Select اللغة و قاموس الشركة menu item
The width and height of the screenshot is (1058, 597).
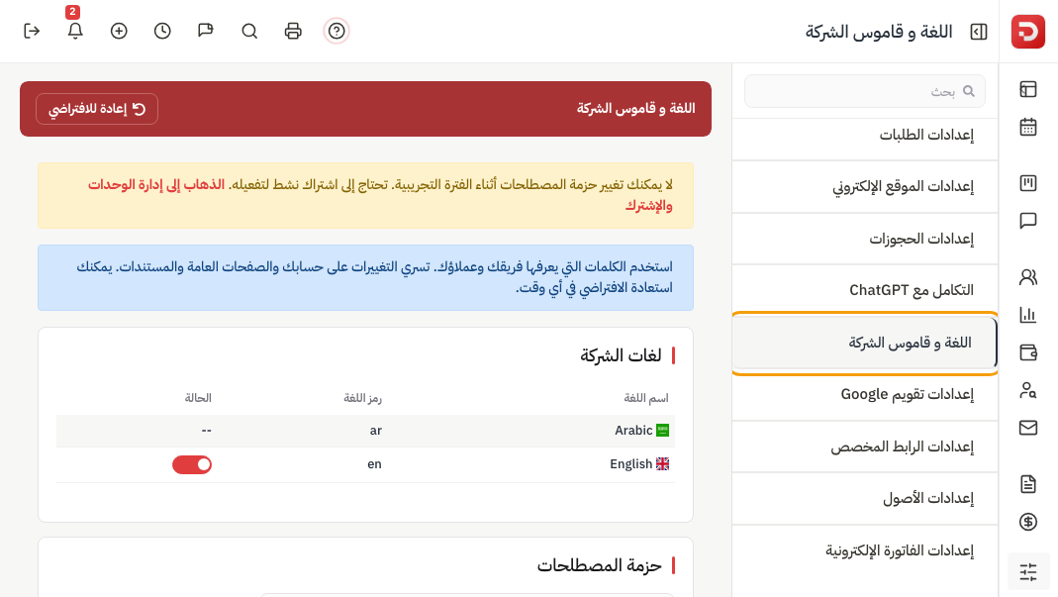point(864,344)
